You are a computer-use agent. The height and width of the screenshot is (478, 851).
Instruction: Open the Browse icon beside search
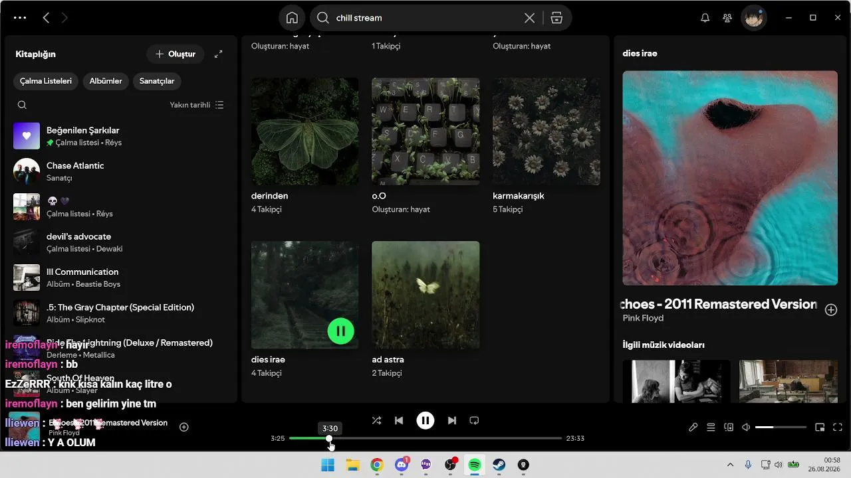557,18
